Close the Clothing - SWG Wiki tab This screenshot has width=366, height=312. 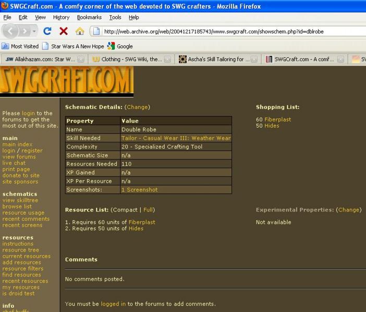coord(167,59)
